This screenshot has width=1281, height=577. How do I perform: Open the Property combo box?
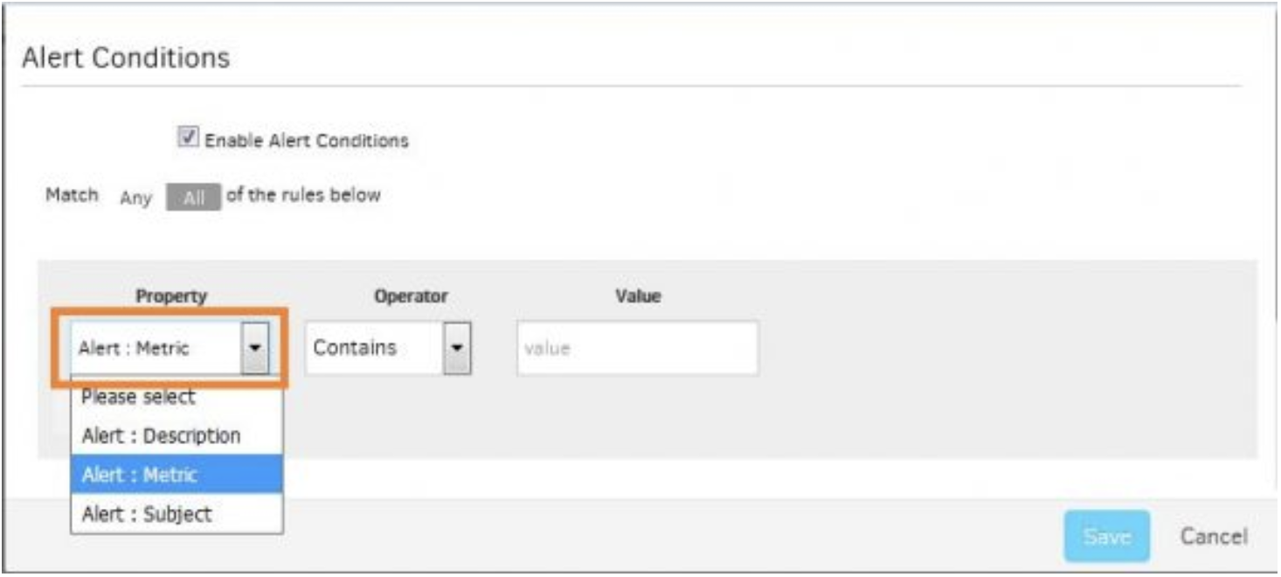tap(170, 348)
